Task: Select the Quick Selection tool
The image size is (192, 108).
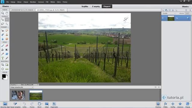Action: tap(7, 24)
